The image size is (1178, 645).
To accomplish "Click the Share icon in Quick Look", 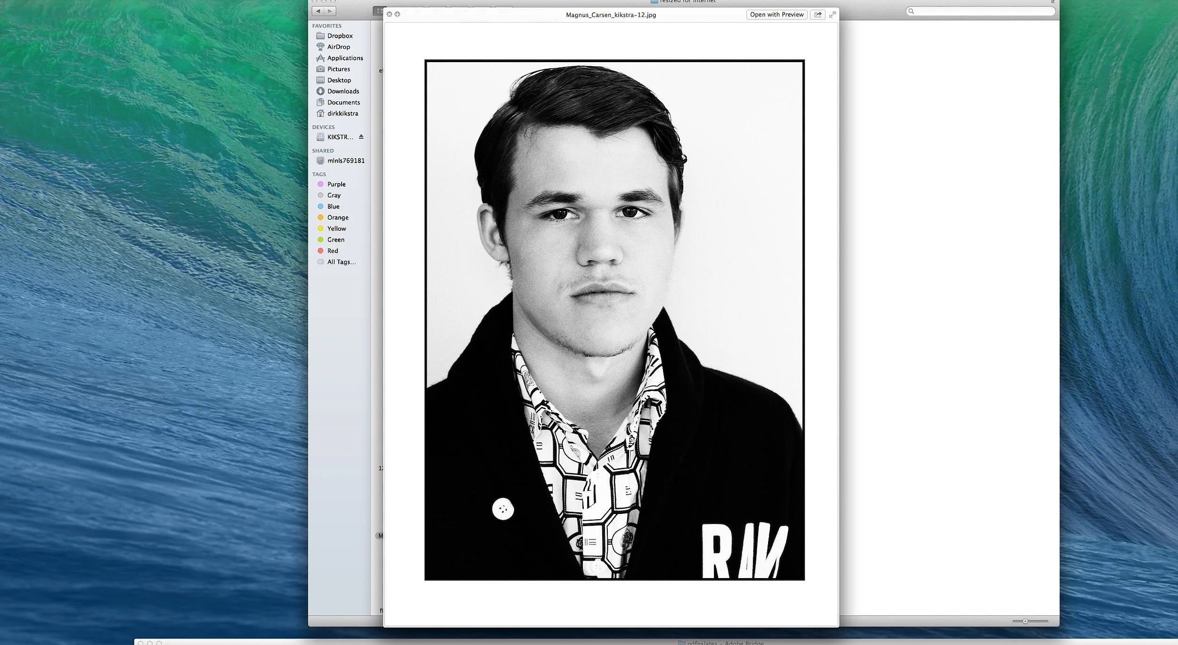I will (x=818, y=15).
